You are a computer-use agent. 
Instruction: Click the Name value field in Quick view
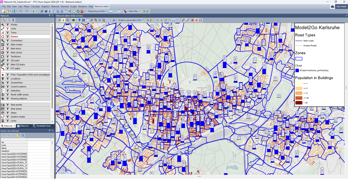coord(39,148)
